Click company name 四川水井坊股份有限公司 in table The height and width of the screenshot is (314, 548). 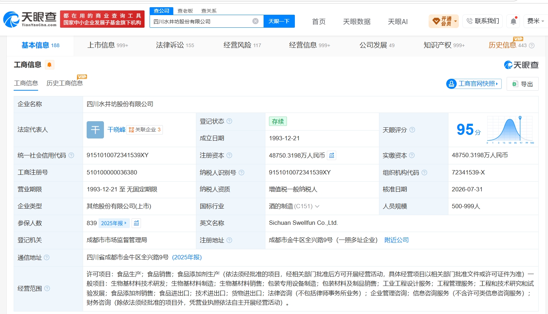tap(120, 104)
